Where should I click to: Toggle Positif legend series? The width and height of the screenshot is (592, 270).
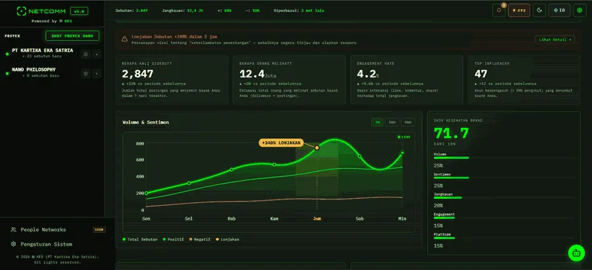pos(173,239)
